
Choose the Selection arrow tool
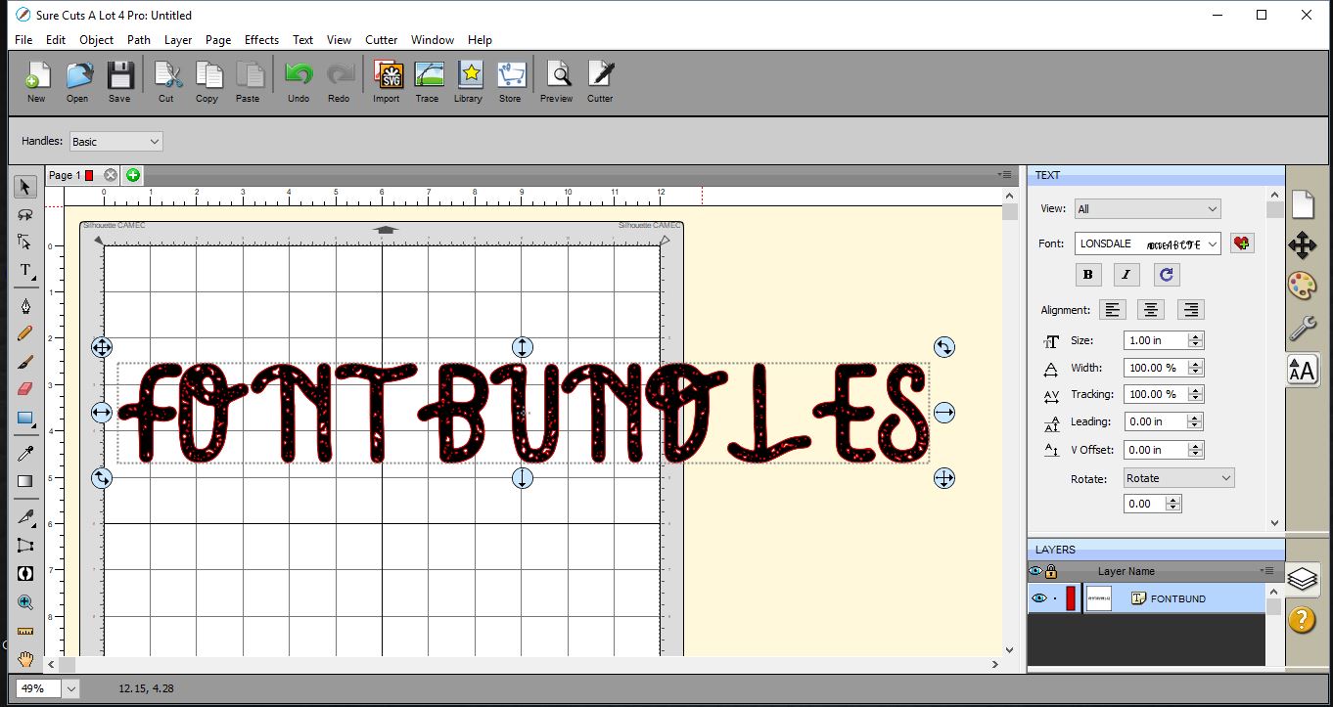pyautogui.click(x=25, y=187)
